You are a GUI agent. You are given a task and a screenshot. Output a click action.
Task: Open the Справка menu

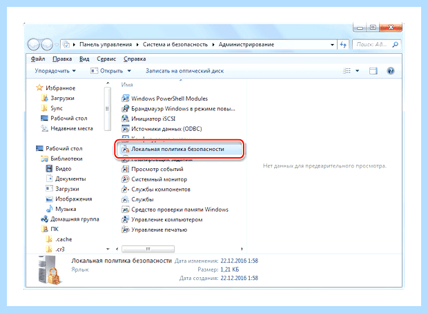pos(135,59)
